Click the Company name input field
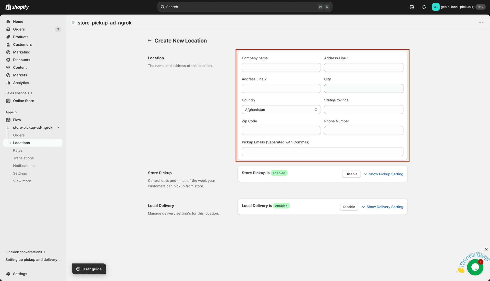 coord(281,67)
